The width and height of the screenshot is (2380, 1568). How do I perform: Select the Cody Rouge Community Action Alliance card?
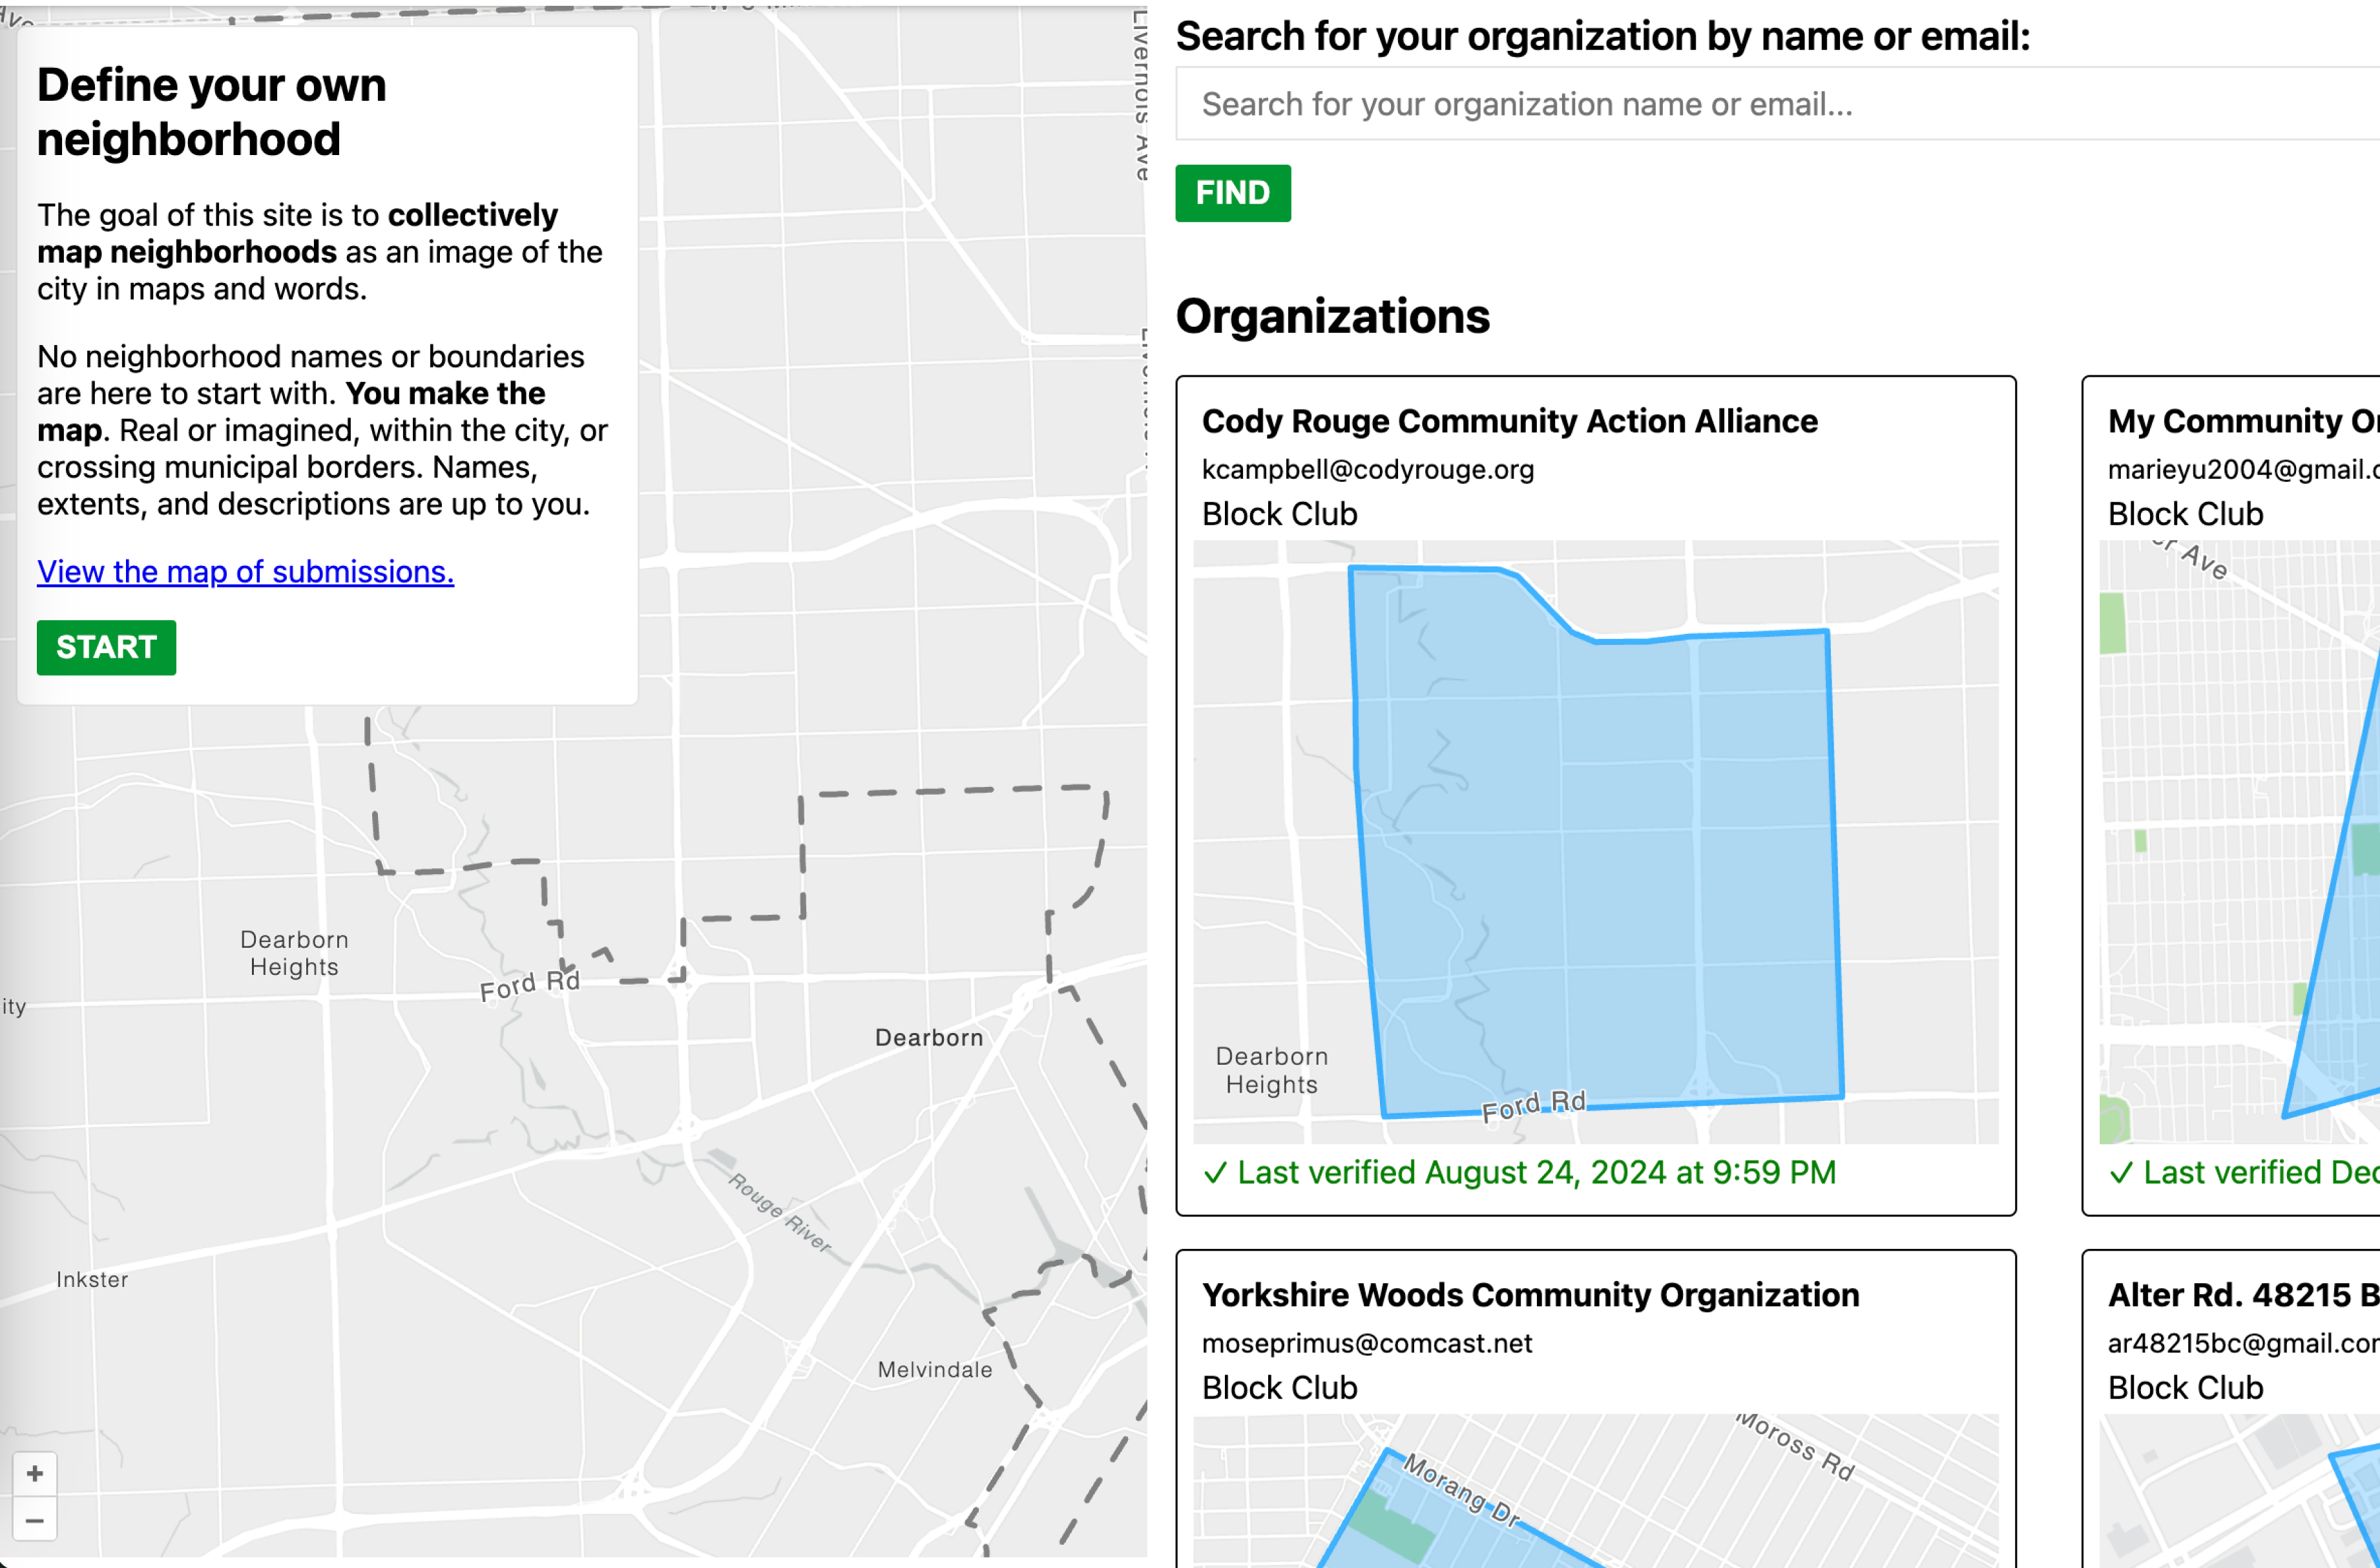(x=1509, y=421)
